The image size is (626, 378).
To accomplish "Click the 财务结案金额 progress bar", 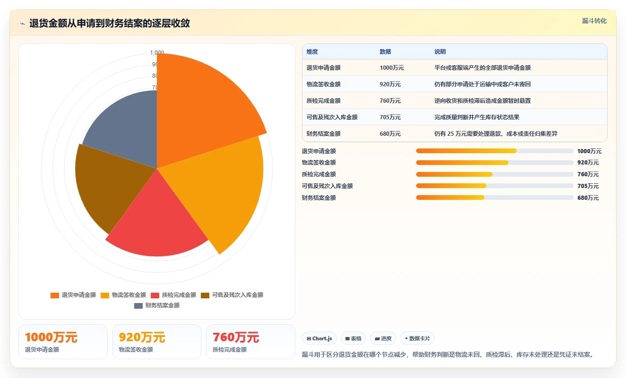I will pos(494,197).
